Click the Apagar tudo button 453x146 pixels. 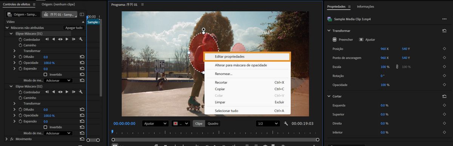point(74,28)
